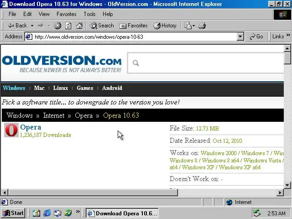Open the Help menu
Viewport: 292px width, 219px height.
(x=108, y=14)
